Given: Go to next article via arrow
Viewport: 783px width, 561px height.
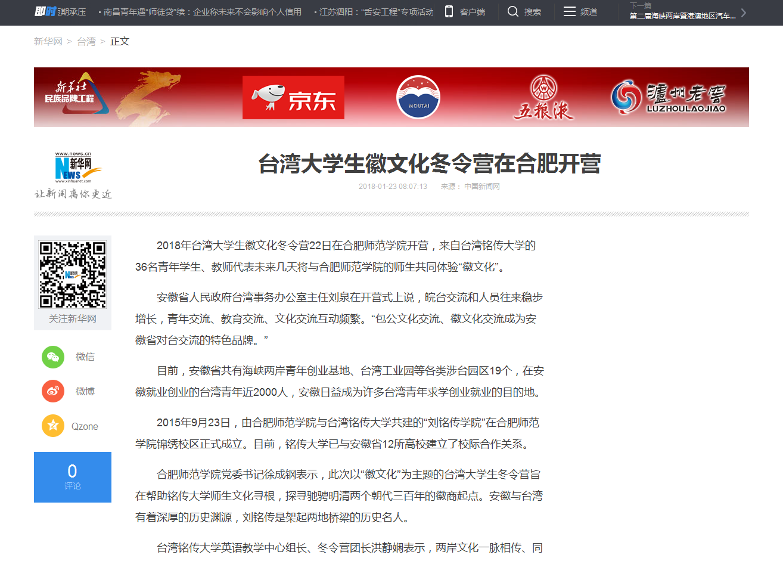Looking at the screenshot, I should (743, 13).
